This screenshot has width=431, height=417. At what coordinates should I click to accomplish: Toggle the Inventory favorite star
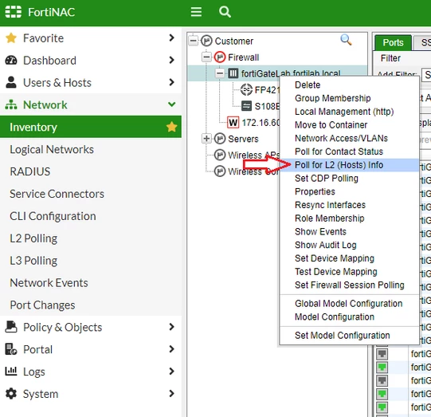(x=171, y=127)
